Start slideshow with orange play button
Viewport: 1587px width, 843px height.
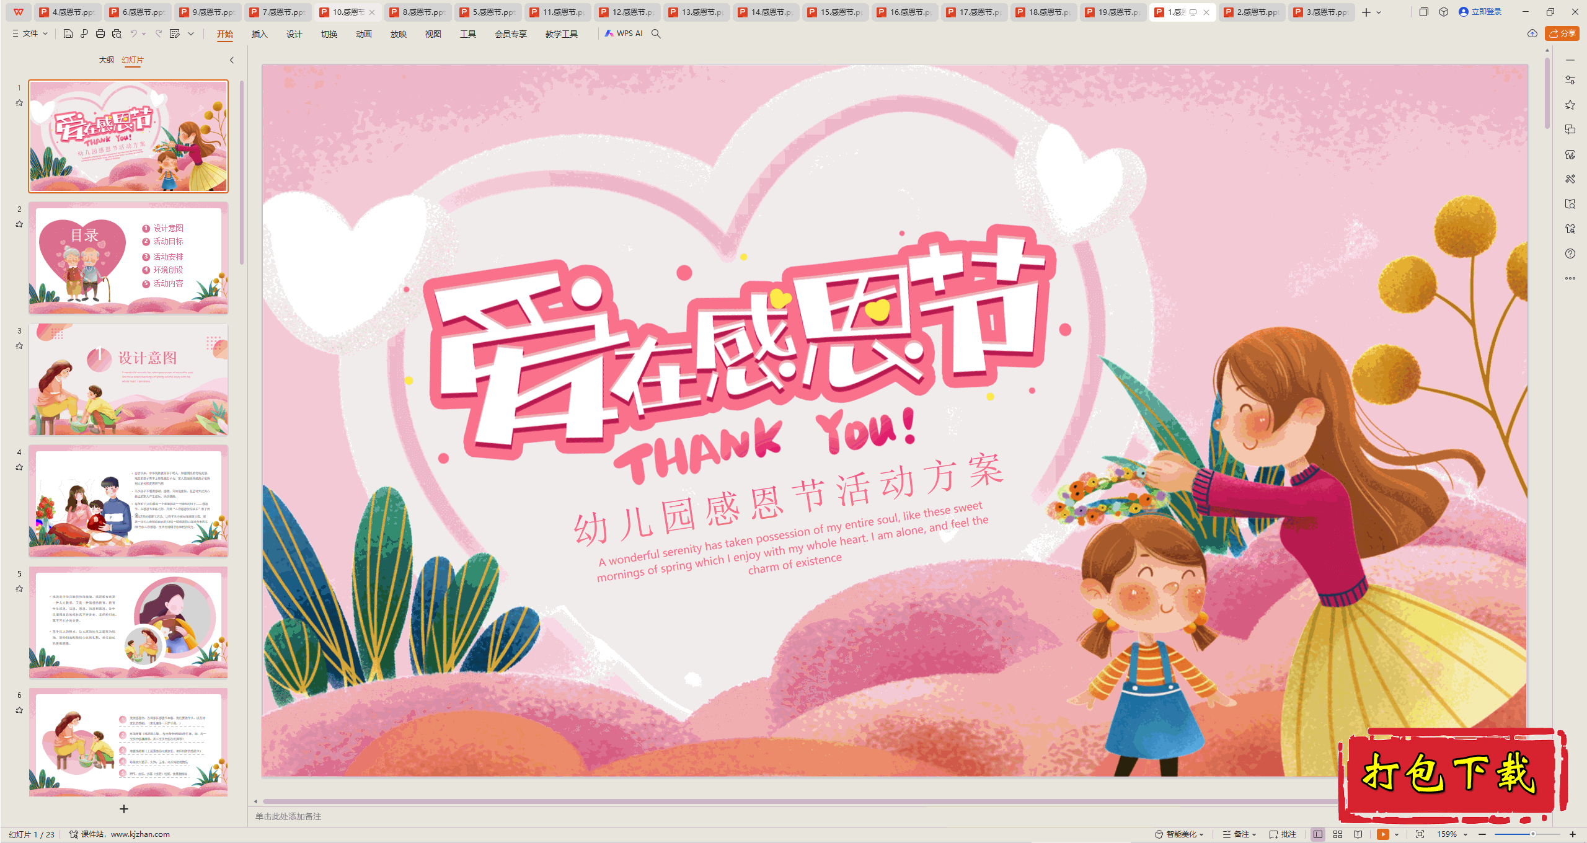tap(1383, 834)
